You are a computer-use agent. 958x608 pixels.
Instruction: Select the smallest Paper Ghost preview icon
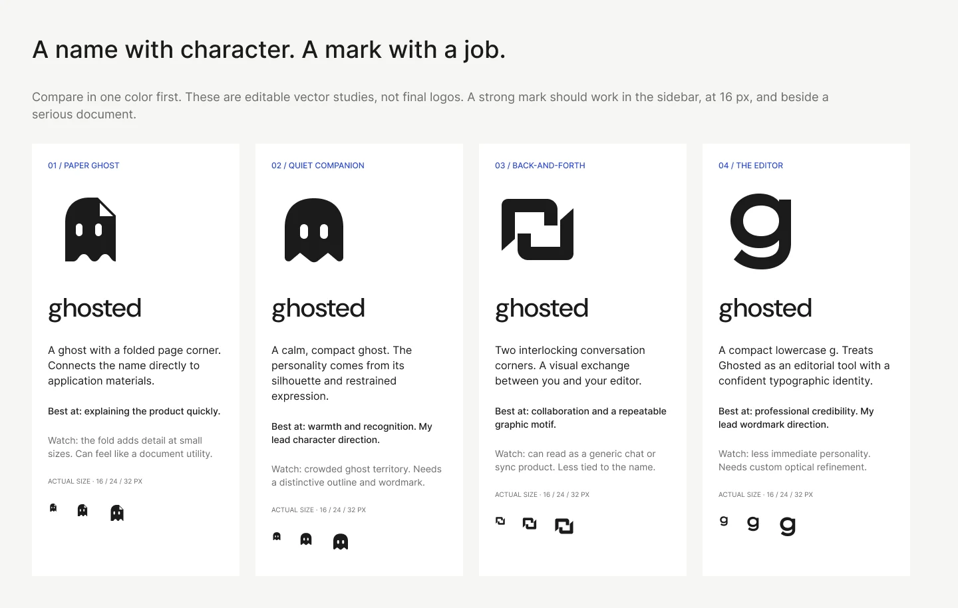click(x=53, y=508)
